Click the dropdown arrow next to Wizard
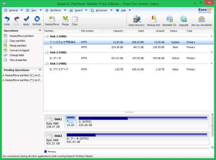 tap(86, 10)
